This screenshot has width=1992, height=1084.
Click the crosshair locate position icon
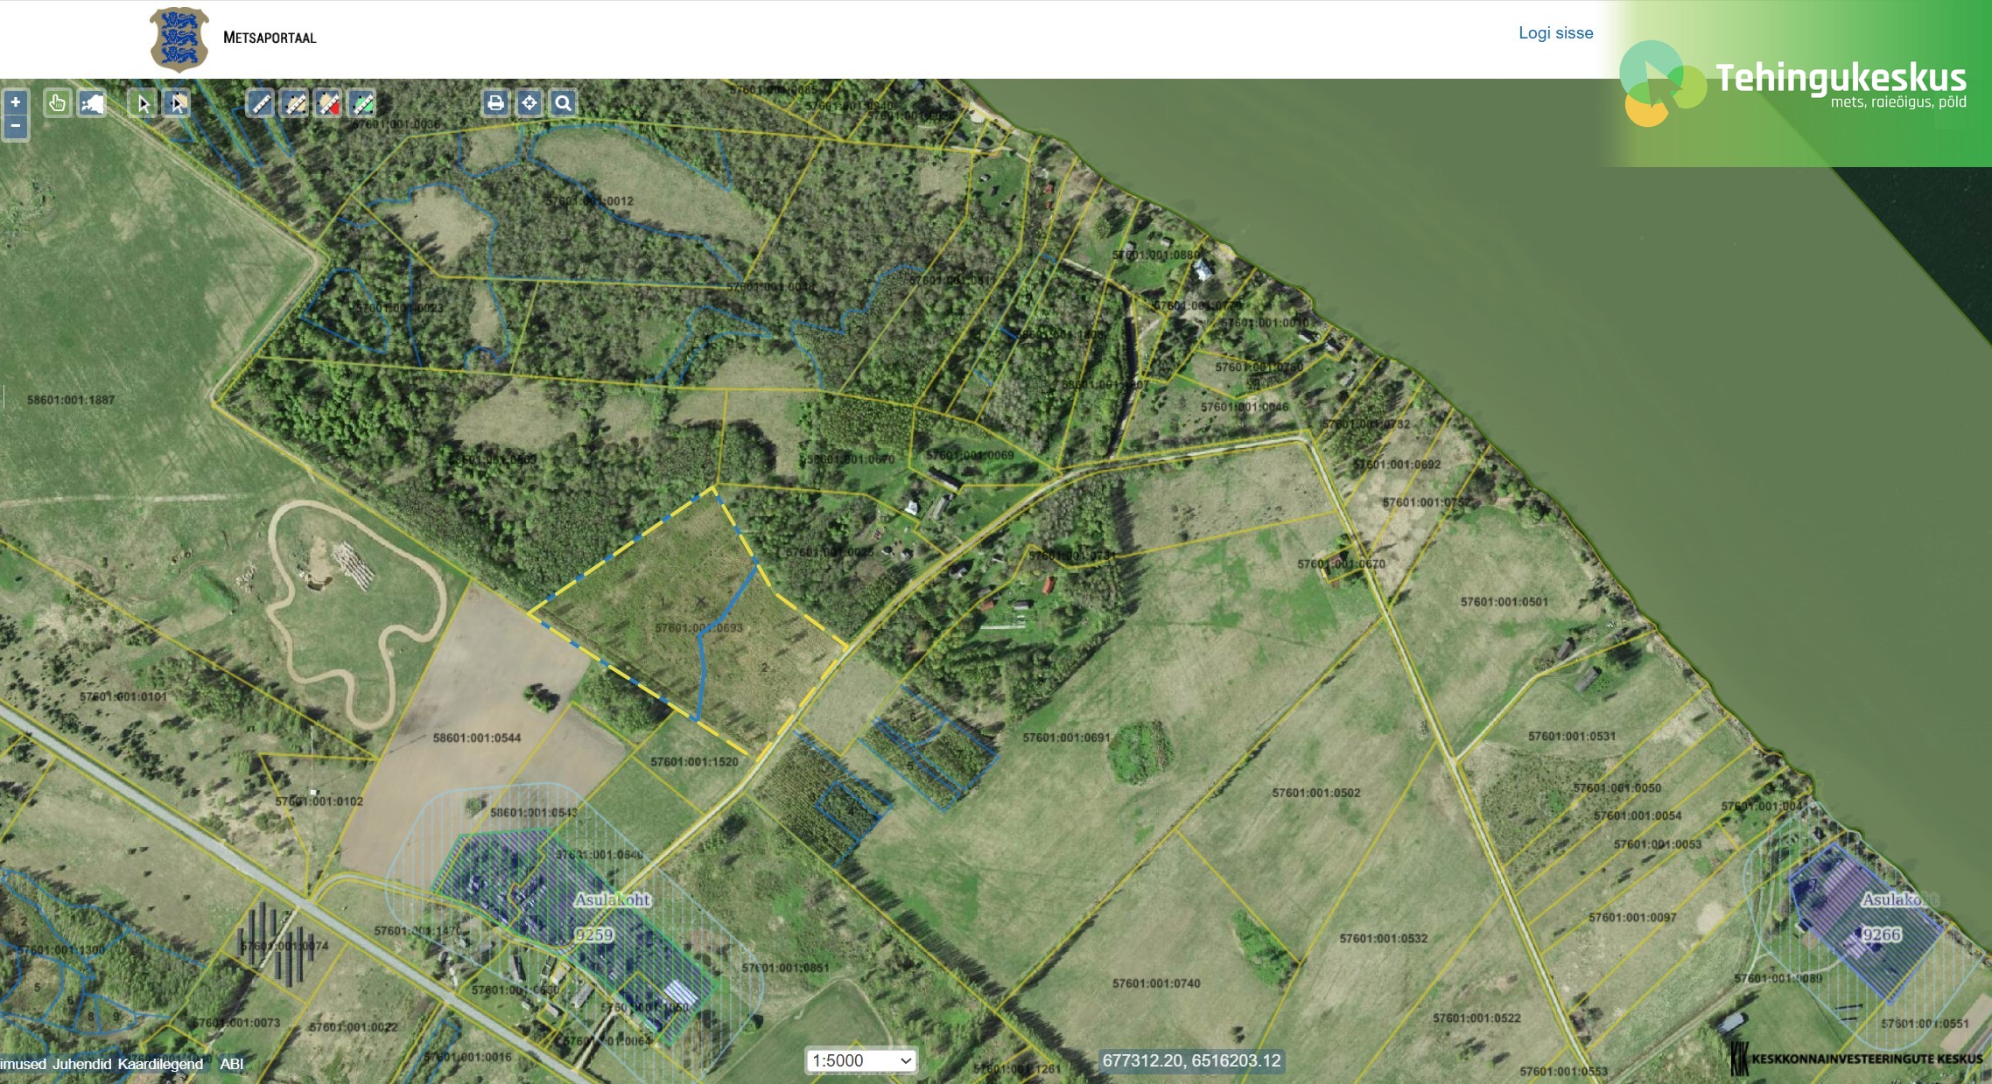point(530,103)
